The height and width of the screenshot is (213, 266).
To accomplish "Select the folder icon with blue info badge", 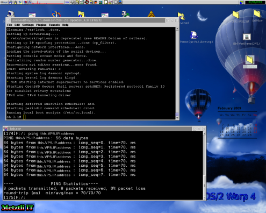I will click(x=82, y=14).
